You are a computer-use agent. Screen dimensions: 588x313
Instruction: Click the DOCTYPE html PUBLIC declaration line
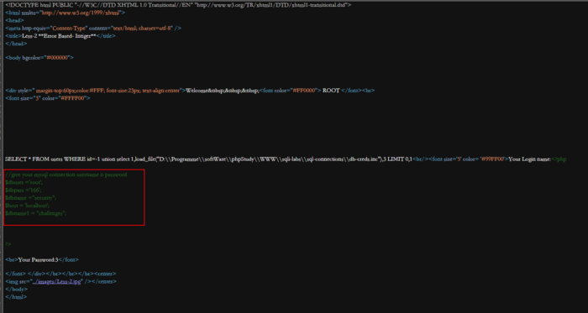pyautogui.click(x=178, y=5)
